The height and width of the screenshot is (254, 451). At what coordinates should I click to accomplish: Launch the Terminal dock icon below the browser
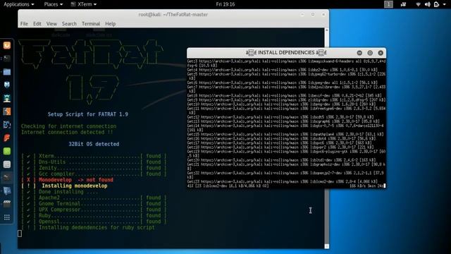(x=7, y=59)
